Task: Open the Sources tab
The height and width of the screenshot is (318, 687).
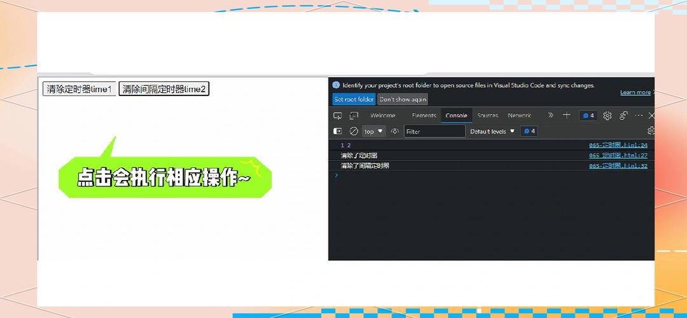Action: pos(488,116)
